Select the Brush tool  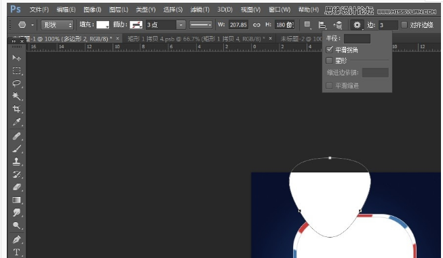pyautogui.click(x=16, y=149)
